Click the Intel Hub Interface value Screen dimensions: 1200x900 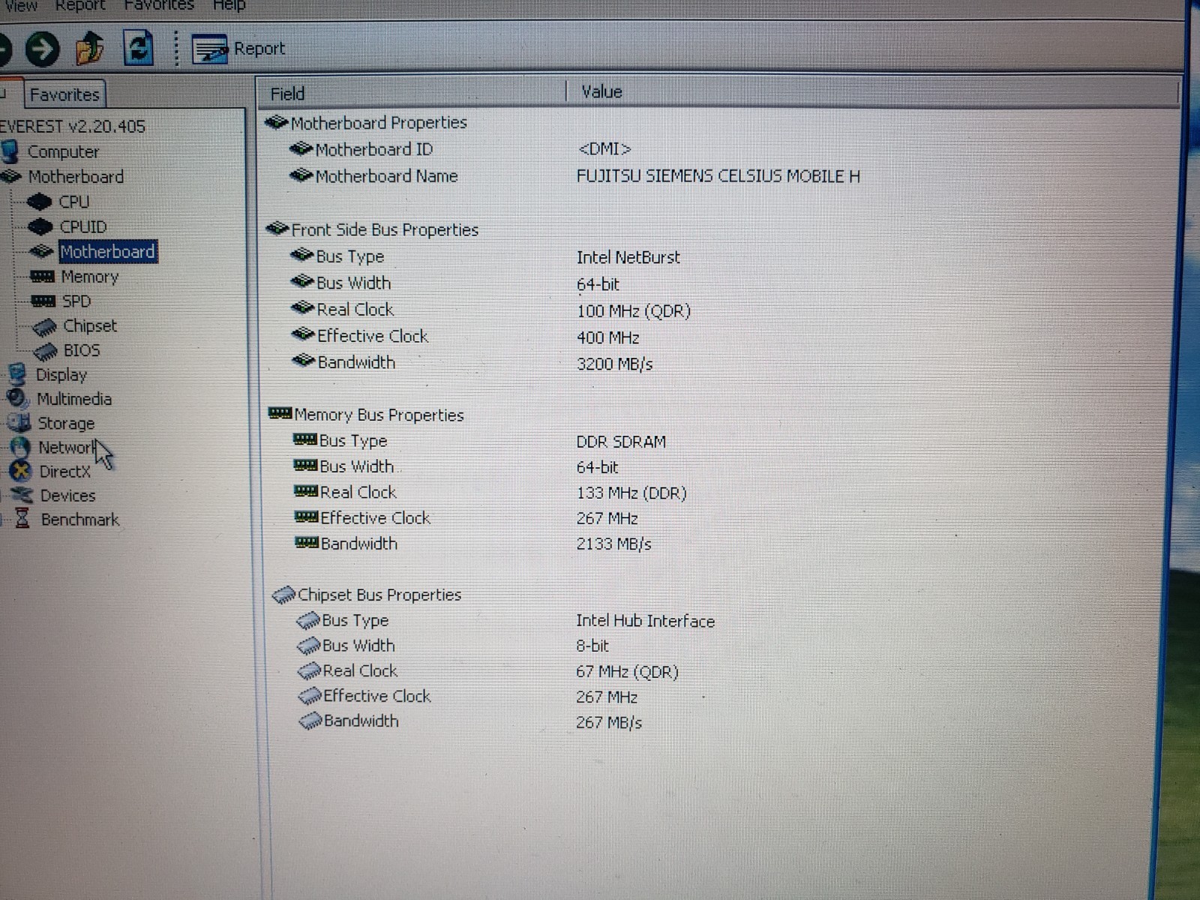pyautogui.click(x=645, y=621)
